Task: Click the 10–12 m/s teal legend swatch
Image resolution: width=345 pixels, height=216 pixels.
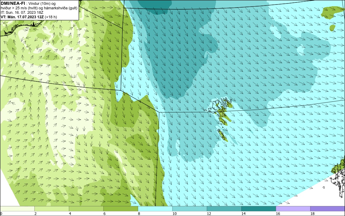Action: pyautogui.click(x=190, y=208)
